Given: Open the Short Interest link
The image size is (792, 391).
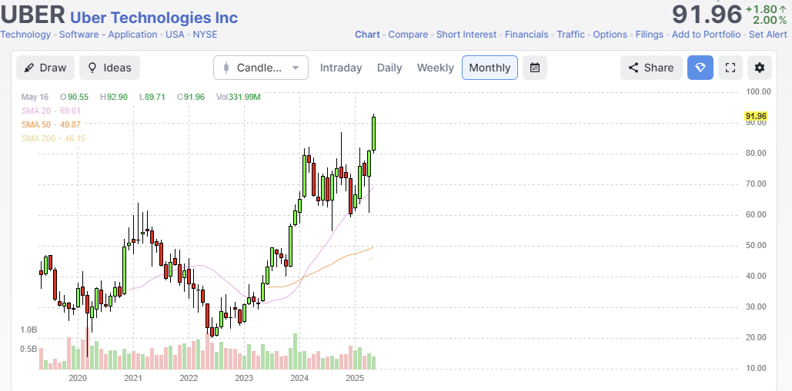Looking at the screenshot, I should point(466,35).
